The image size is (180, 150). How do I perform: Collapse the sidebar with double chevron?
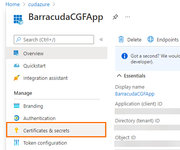[x=101, y=40]
